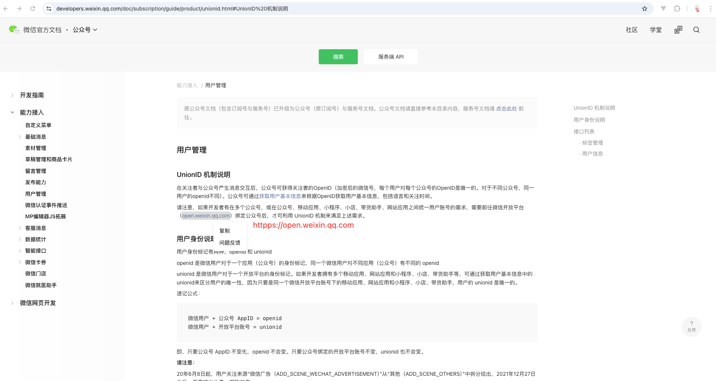Follow the 点击此处 link in notice
This screenshot has height=381, width=716.
click(x=507, y=109)
